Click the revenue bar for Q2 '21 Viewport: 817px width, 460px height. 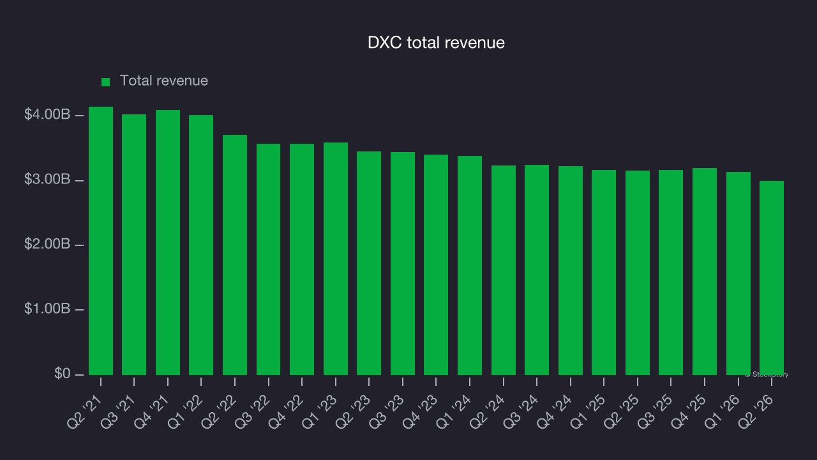pos(101,241)
